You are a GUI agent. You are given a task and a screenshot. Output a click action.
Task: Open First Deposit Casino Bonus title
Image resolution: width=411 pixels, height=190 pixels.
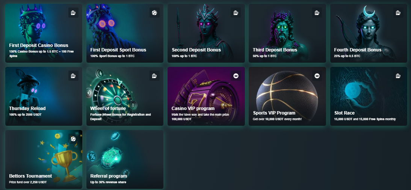tap(39, 45)
